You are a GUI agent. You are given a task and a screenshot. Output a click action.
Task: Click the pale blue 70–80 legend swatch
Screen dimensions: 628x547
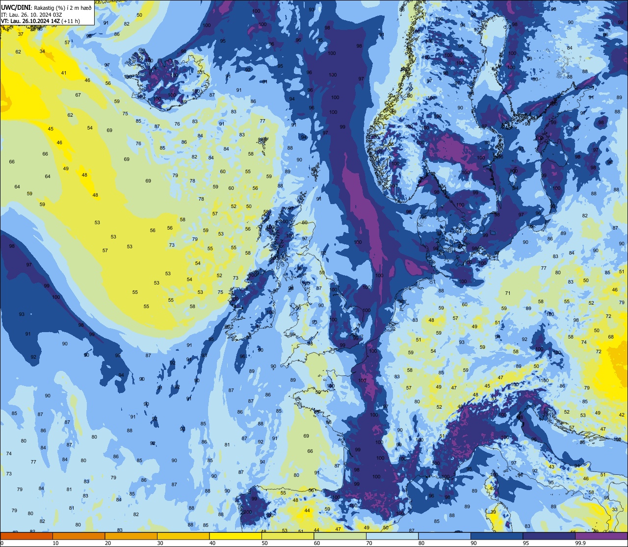(x=392, y=536)
